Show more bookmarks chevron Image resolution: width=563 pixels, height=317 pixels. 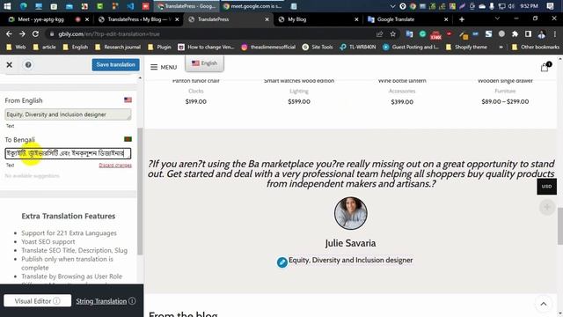[x=501, y=47]
